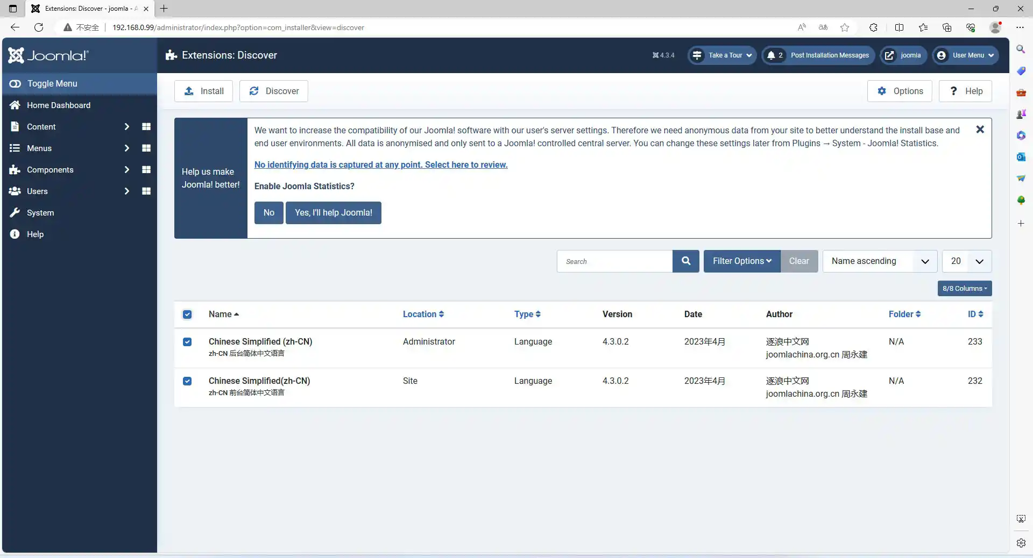This screenshot has height=558, width=1033.
Task: Open the statistics data review link
Action: 381,165
